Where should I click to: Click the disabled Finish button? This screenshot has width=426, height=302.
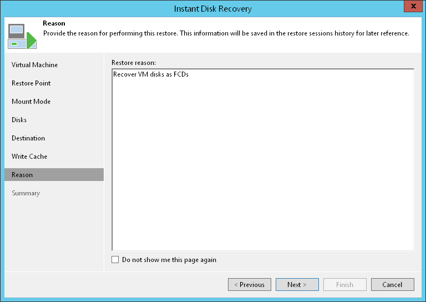pyautogui.click(x=344, y=285)
